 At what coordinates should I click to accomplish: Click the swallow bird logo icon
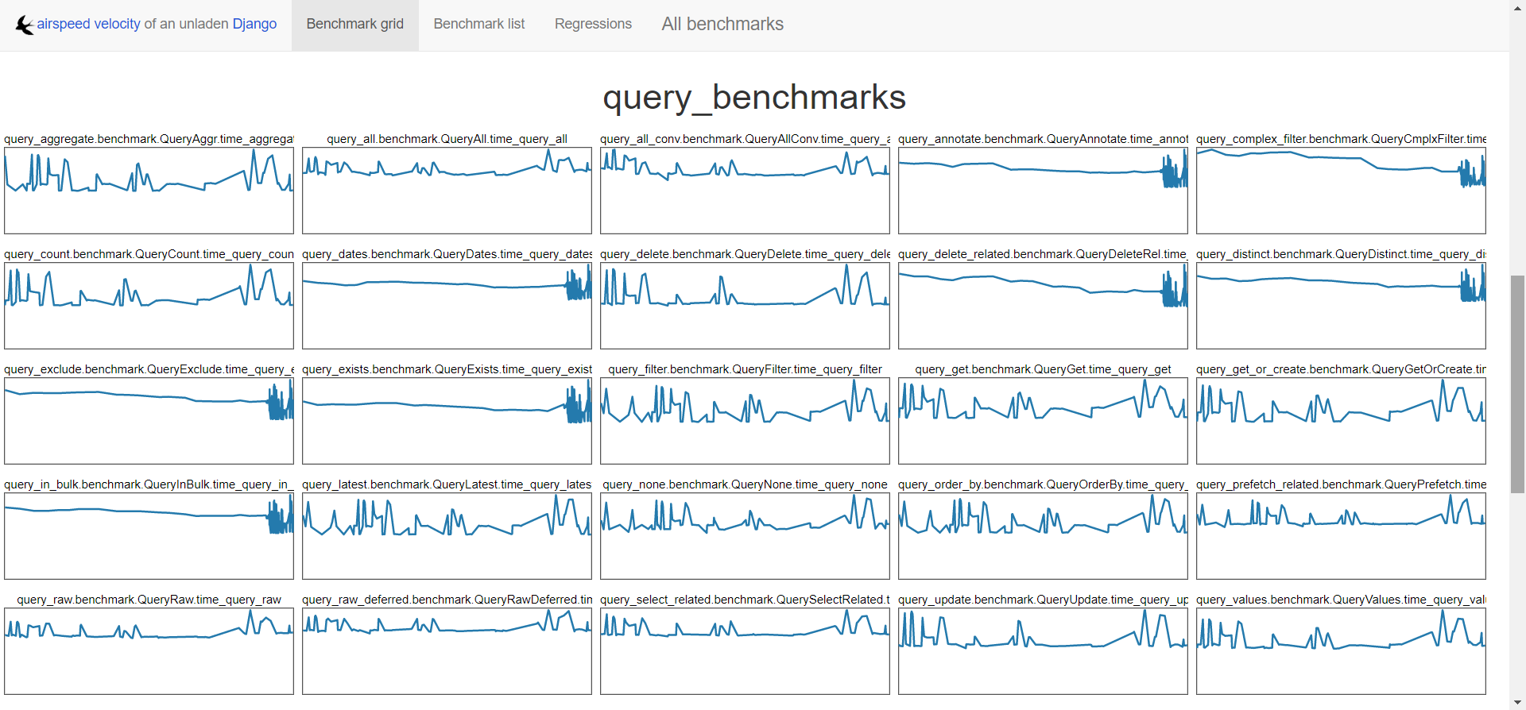pos(25,25)
